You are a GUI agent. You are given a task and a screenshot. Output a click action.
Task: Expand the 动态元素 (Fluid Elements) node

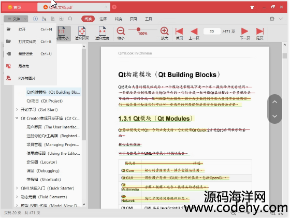point(17,197)
